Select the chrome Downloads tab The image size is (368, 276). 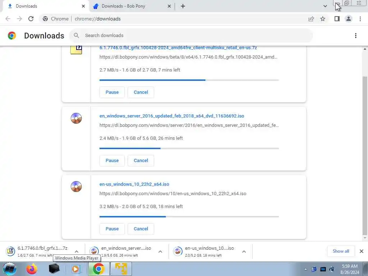(x=46, y=6)
